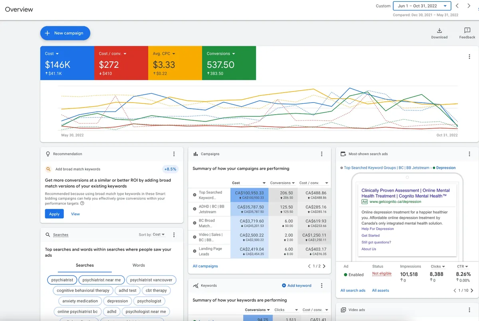
Task: View the recommendation details
Action: [75, 214]
